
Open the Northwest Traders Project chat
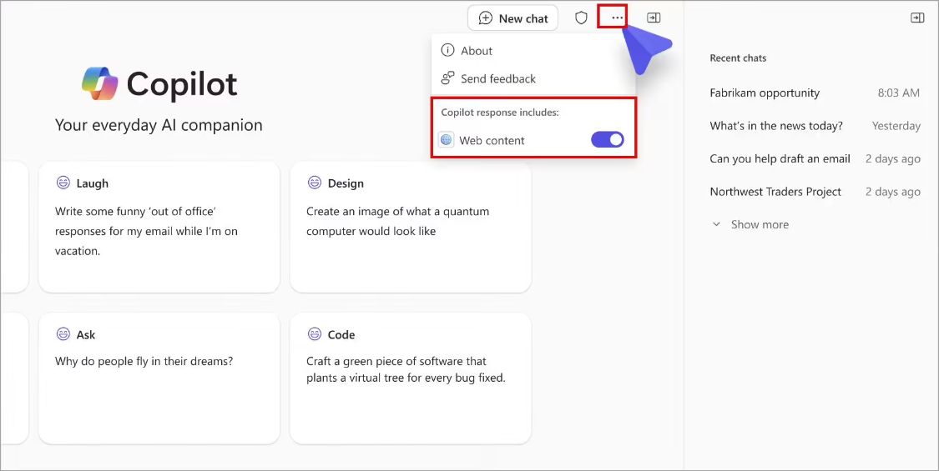(x=775, y=192)
